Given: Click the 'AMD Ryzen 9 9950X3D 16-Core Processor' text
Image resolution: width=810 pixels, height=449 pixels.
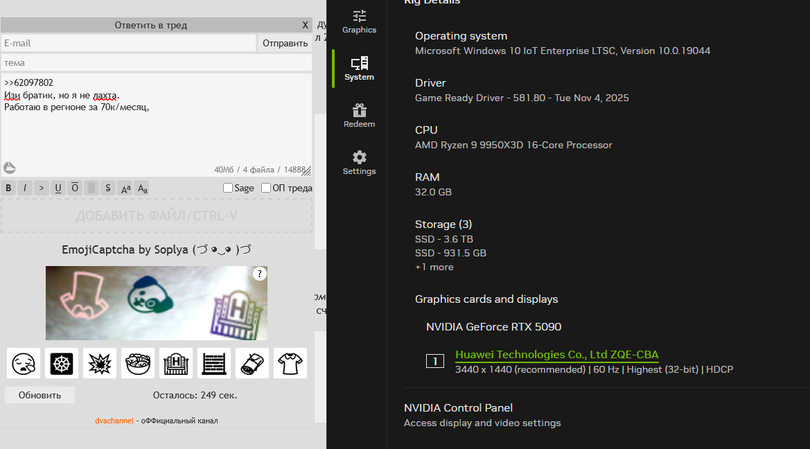Looking at the screenshot, I should tap(513, 146).
